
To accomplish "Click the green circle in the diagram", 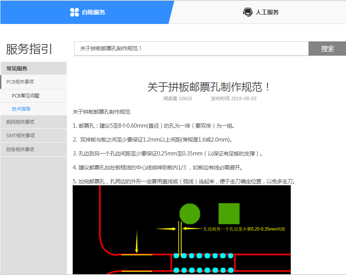I will coord(190,214).
